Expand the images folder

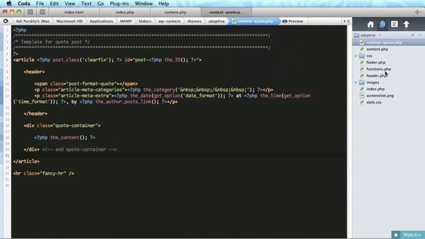(356, 82)
